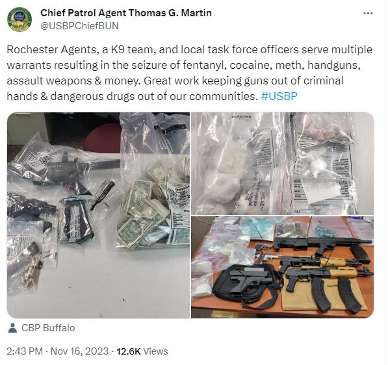Click the two curved rifle magazines in photo

click(337, 294)
